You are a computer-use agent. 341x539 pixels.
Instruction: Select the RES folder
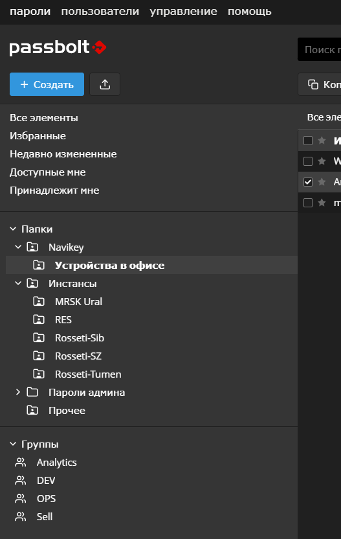pyautogui.click(x=63, y=319)
